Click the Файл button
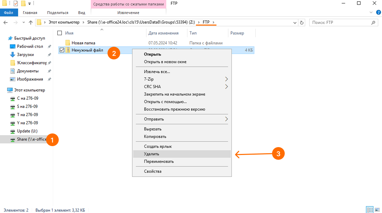Screen dimensions: 382x213 tap(9, 13)
